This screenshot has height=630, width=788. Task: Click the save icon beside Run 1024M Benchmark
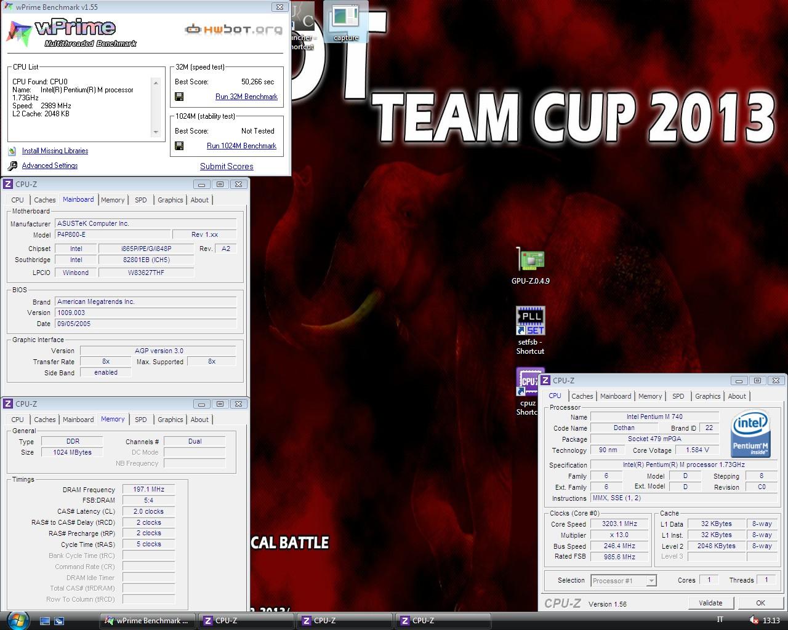[179, 146]
